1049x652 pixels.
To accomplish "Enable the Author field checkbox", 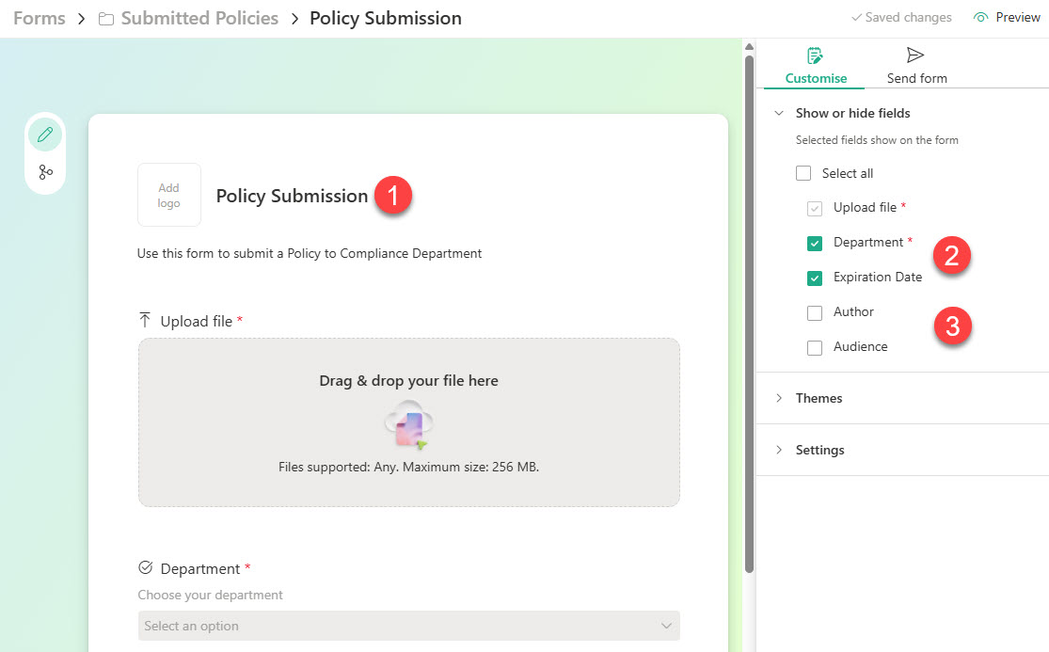I will [814, 312].
